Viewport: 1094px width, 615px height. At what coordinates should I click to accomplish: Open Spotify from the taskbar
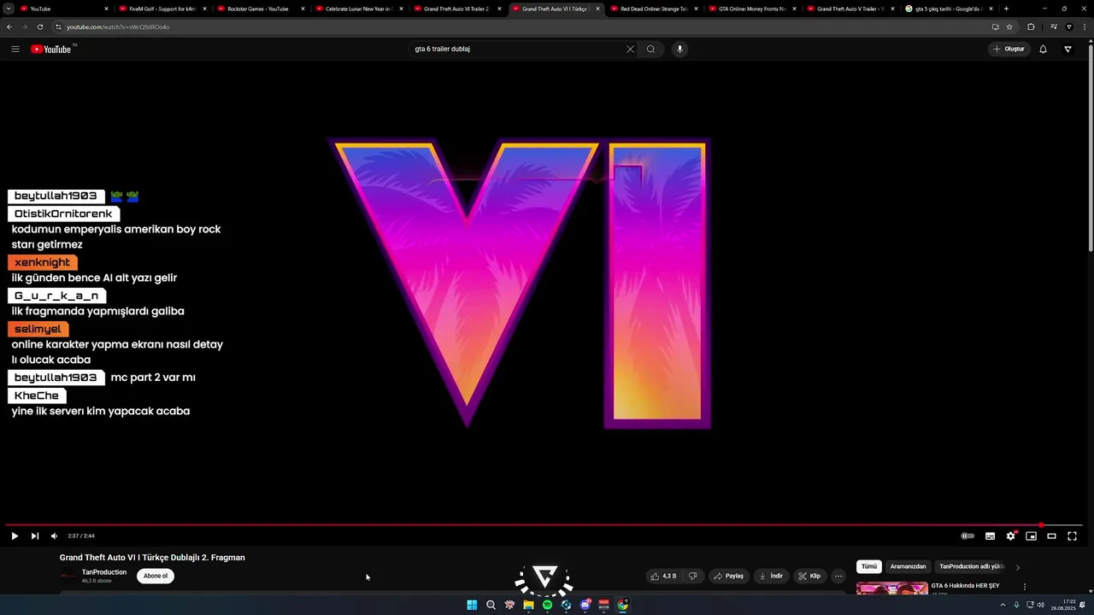click(x=547, y=605)
